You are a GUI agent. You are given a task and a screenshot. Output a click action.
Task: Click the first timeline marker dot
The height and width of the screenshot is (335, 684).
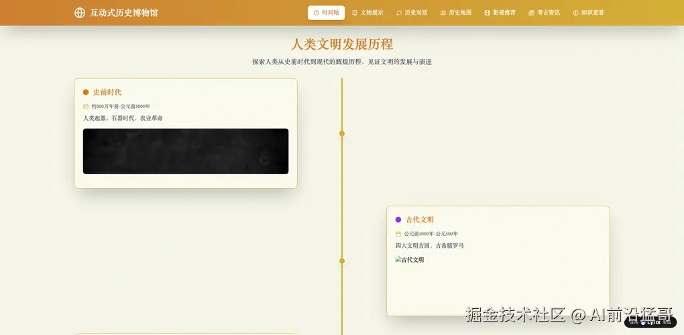[x=342, y=134]
